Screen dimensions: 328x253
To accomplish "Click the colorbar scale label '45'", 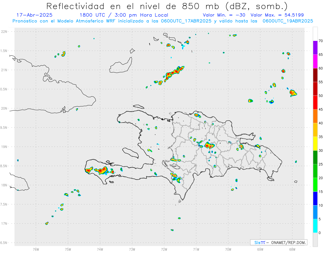I will coord(321,109).
